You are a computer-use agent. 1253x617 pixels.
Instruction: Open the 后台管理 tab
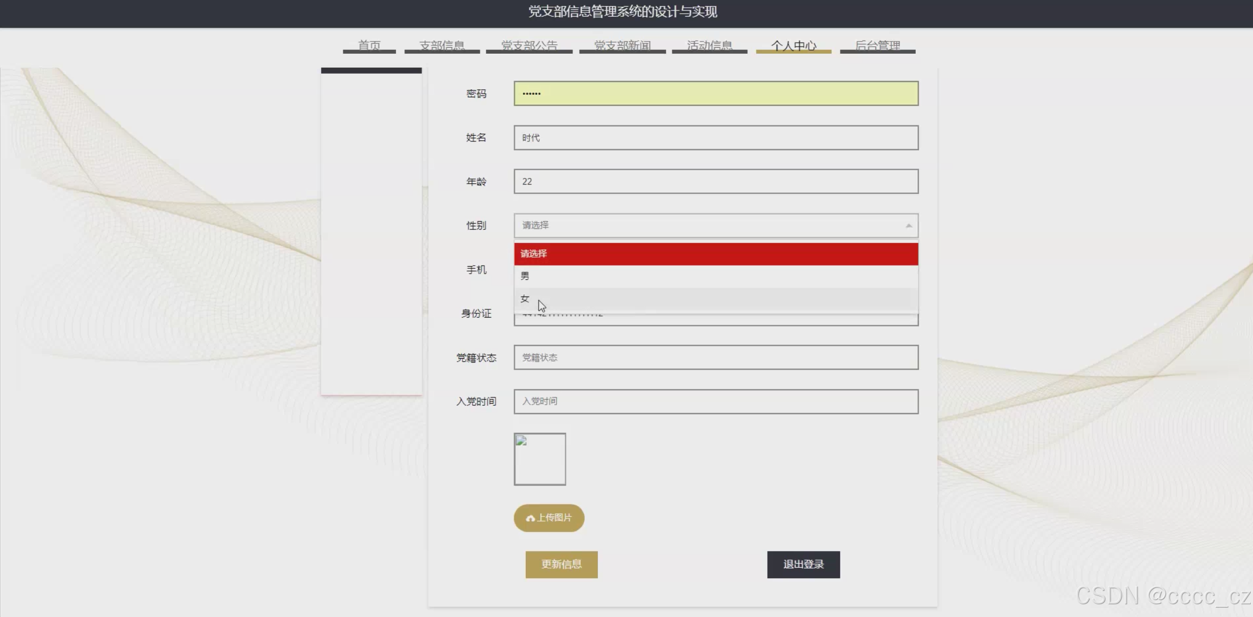[x=877, y=45]
